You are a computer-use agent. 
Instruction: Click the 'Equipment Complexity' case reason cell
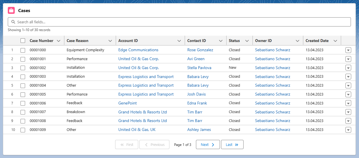85,50
